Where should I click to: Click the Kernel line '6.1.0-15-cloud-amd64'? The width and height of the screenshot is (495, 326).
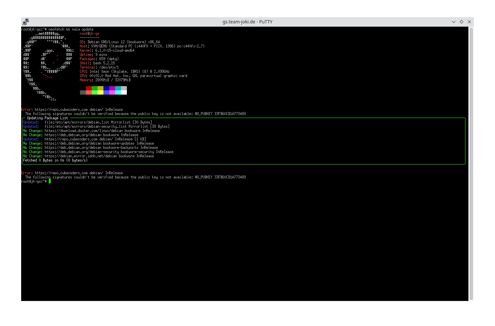107,50
